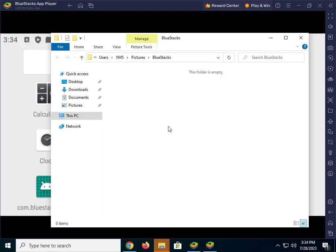The width and height of the screenshot is (336, 252).
Task: Switch to large thumbnails view icon
Action: (304, 223)
